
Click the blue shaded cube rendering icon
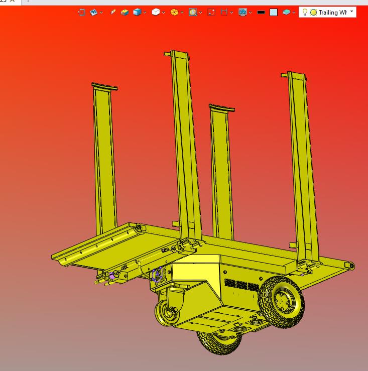[x=137, y=12]
